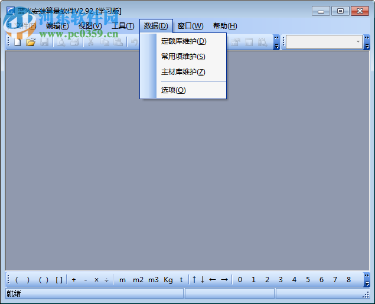Insert the division ÷ sign
The height and width of the screenshot is (304, 375).
tap(107, 280)
